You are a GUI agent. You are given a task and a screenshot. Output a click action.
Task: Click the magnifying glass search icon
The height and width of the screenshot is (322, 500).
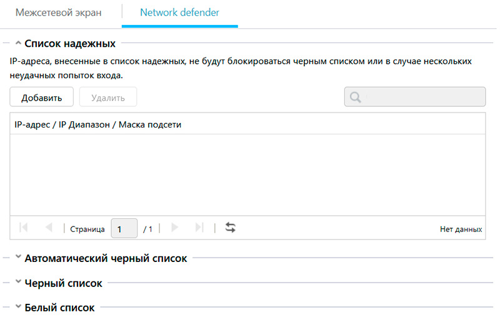tap(356, 98)
